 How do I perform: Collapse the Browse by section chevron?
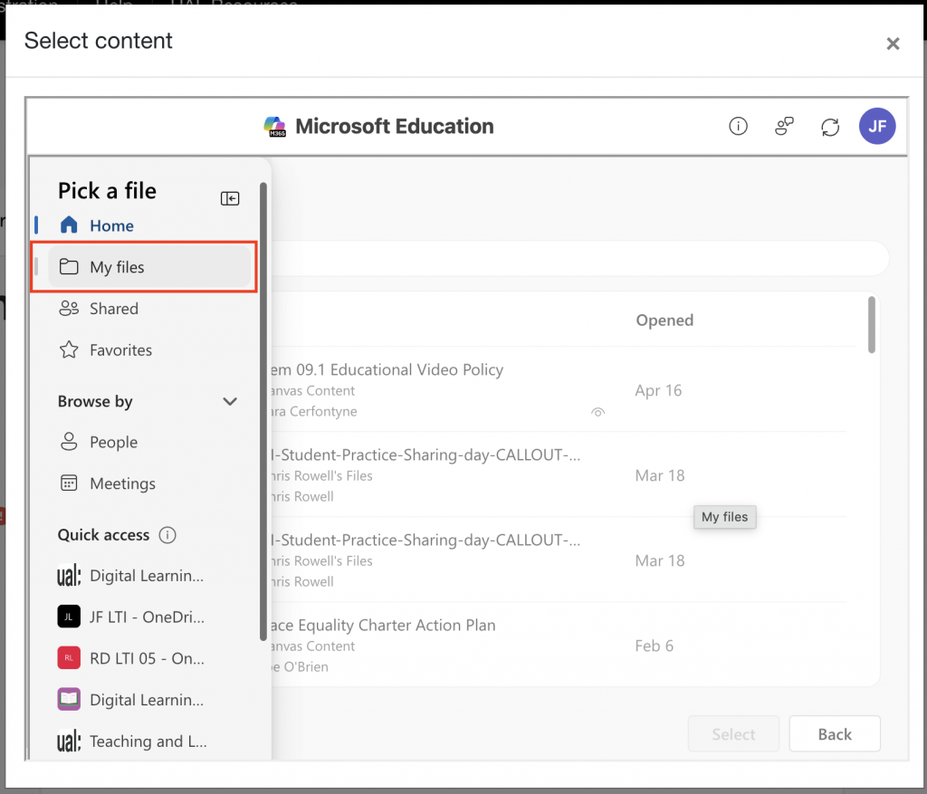(230, 401)
